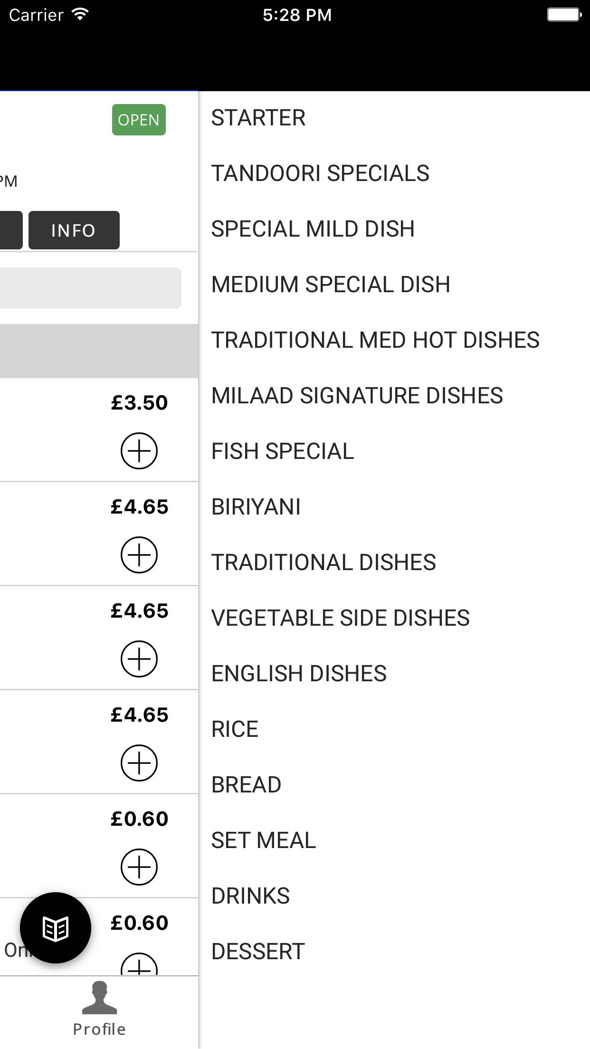
Task: Jump to the DESSERT section
Action: (258, 952)
